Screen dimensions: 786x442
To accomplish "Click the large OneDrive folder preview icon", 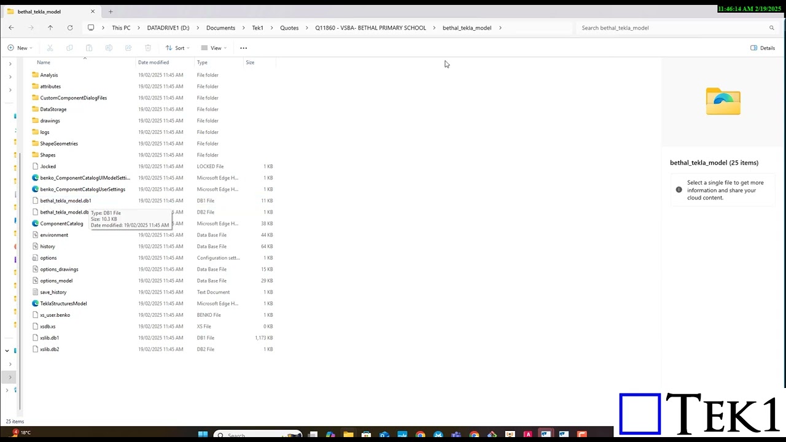I will [x=723, y=101].
